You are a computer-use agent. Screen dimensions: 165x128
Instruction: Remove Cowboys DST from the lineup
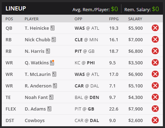coord(155,120)
